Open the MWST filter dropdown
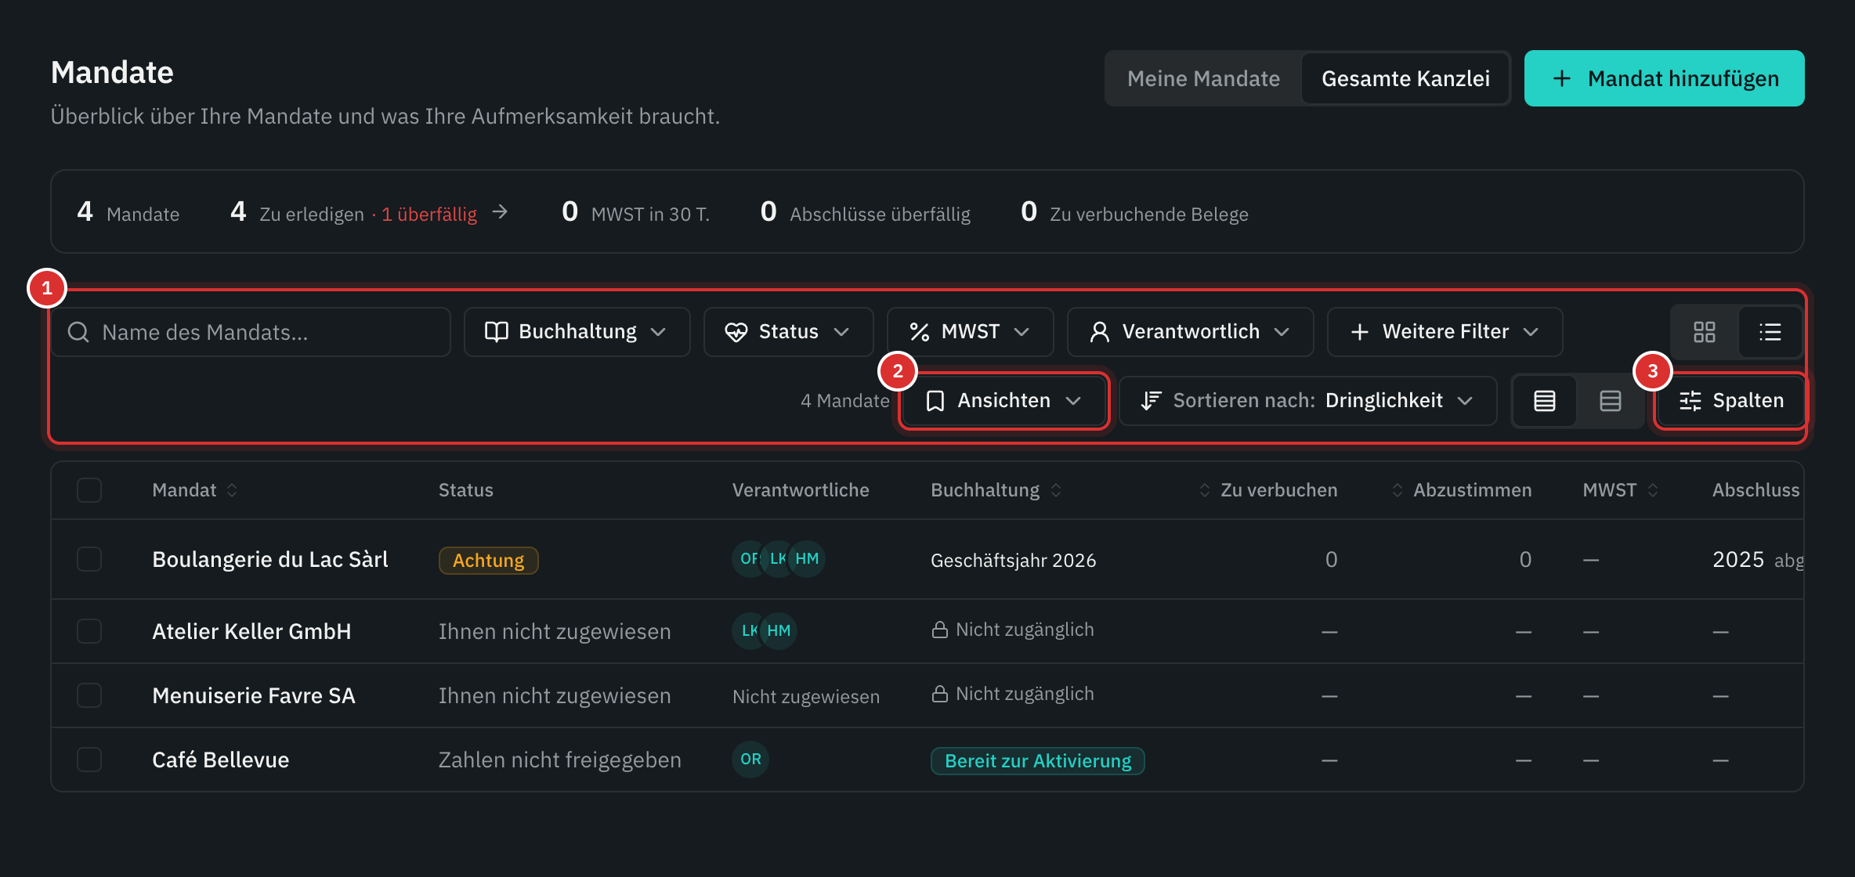This screenshot has height=877, width=1855. [970, 332]
